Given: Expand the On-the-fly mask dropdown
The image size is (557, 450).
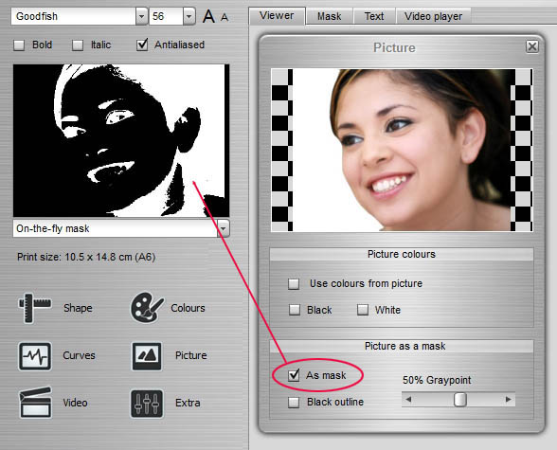Looking at the screenshot, I should [x=224, y=228].
